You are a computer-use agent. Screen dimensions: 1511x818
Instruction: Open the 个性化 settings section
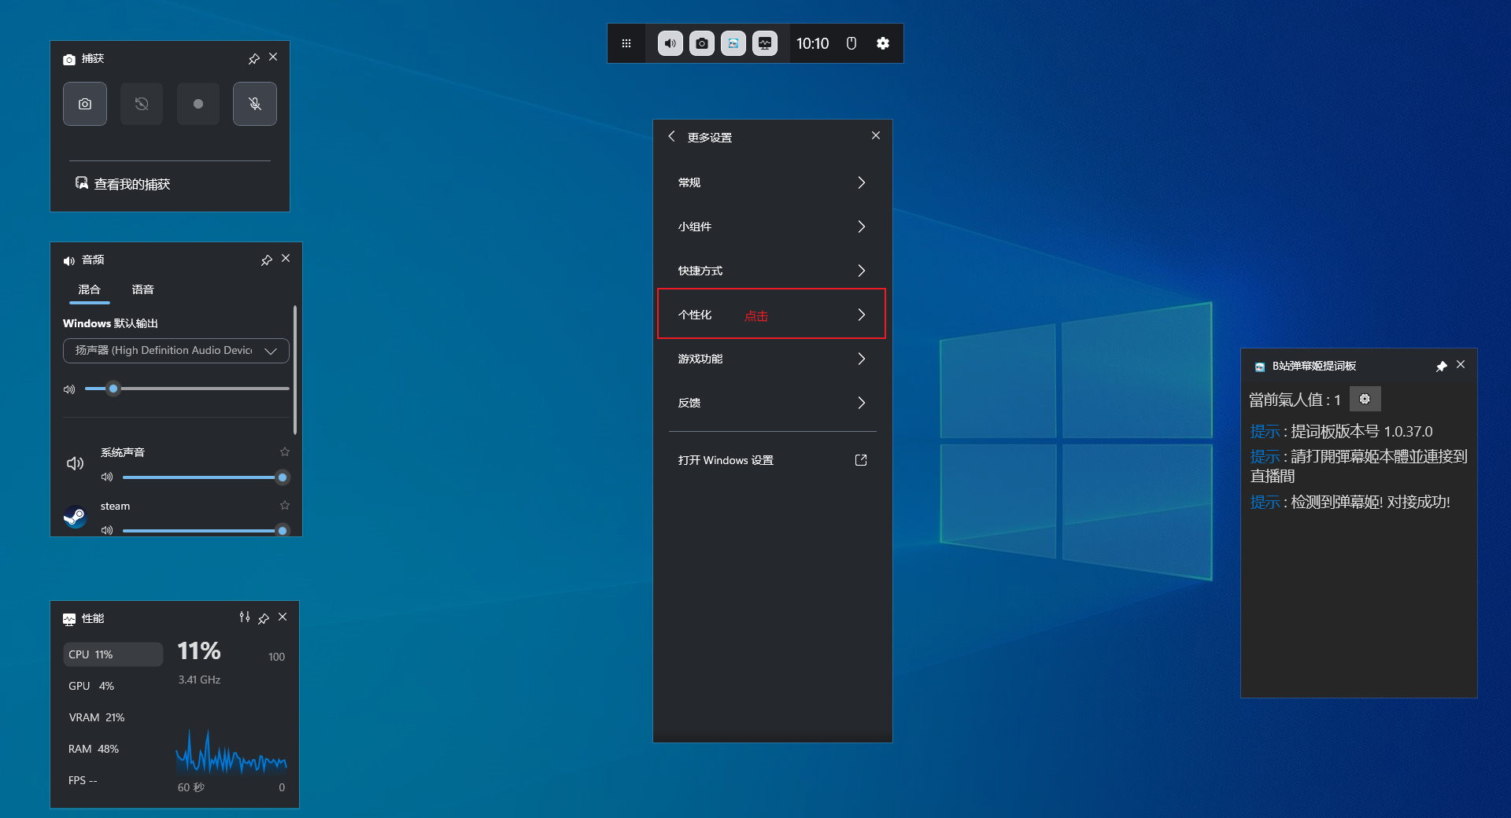pyautogui.click(x=771, y=315)
